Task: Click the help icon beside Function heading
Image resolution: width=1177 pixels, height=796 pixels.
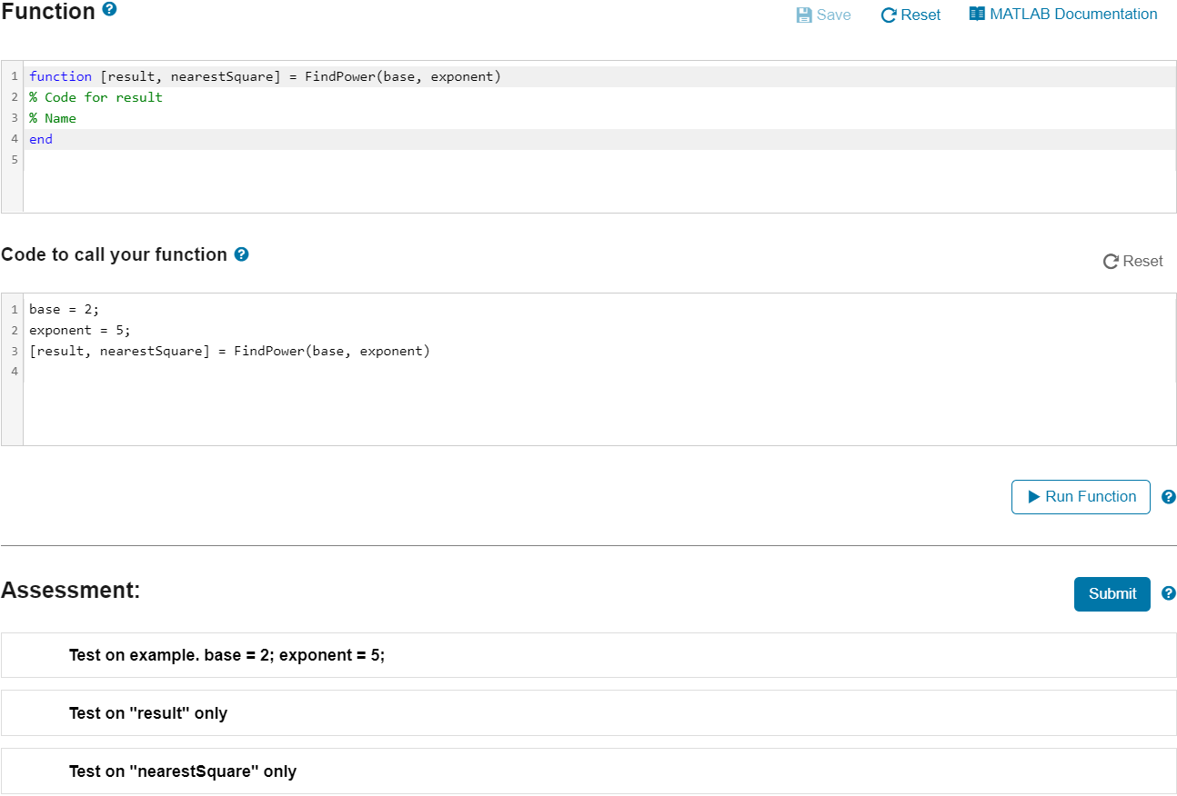Action: (110, 10)
